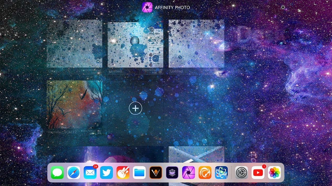The image size is (332, 186).
Task: Open iPad Settings from the dock
Action: 241,173
